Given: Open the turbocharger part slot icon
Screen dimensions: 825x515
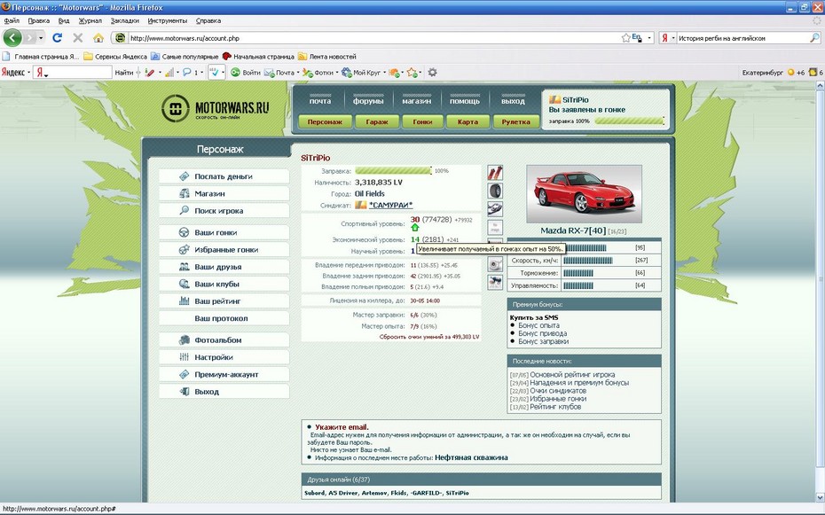Looking at the screenshot, I should (495, 264).
